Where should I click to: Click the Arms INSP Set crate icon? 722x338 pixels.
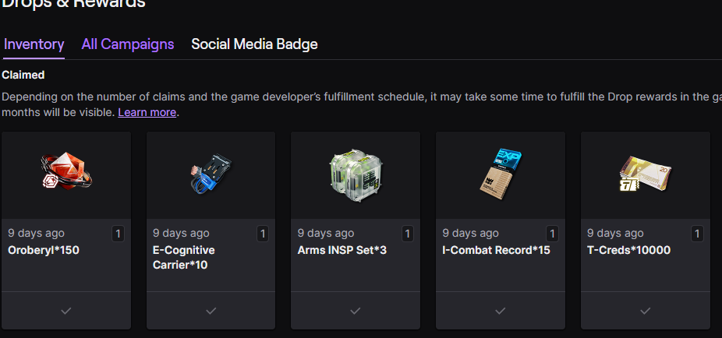click(355, 173)
